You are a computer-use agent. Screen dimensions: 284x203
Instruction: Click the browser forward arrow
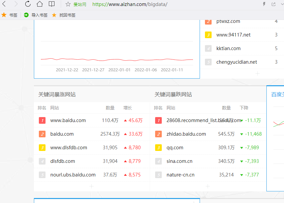[x=16, y=4]
